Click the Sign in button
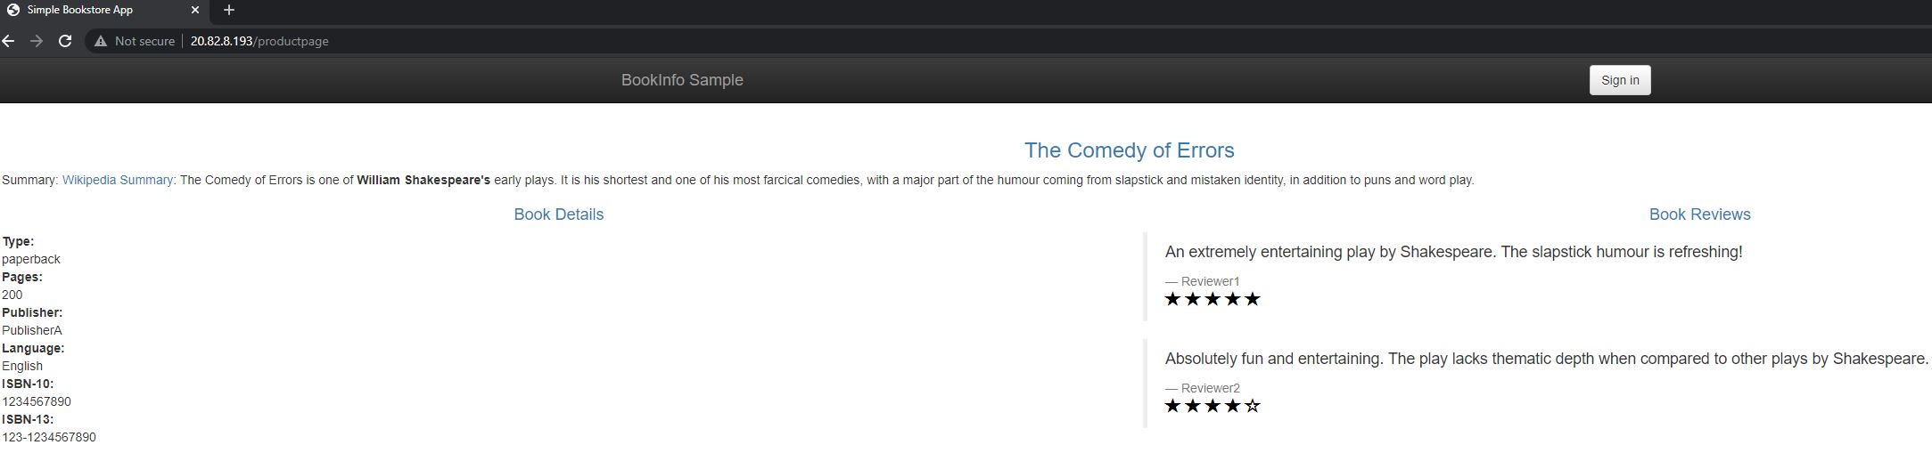Screen dimensions: 1932x453 click(1619, 80)
